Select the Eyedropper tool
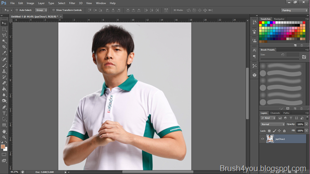 [x=4, y=53]
